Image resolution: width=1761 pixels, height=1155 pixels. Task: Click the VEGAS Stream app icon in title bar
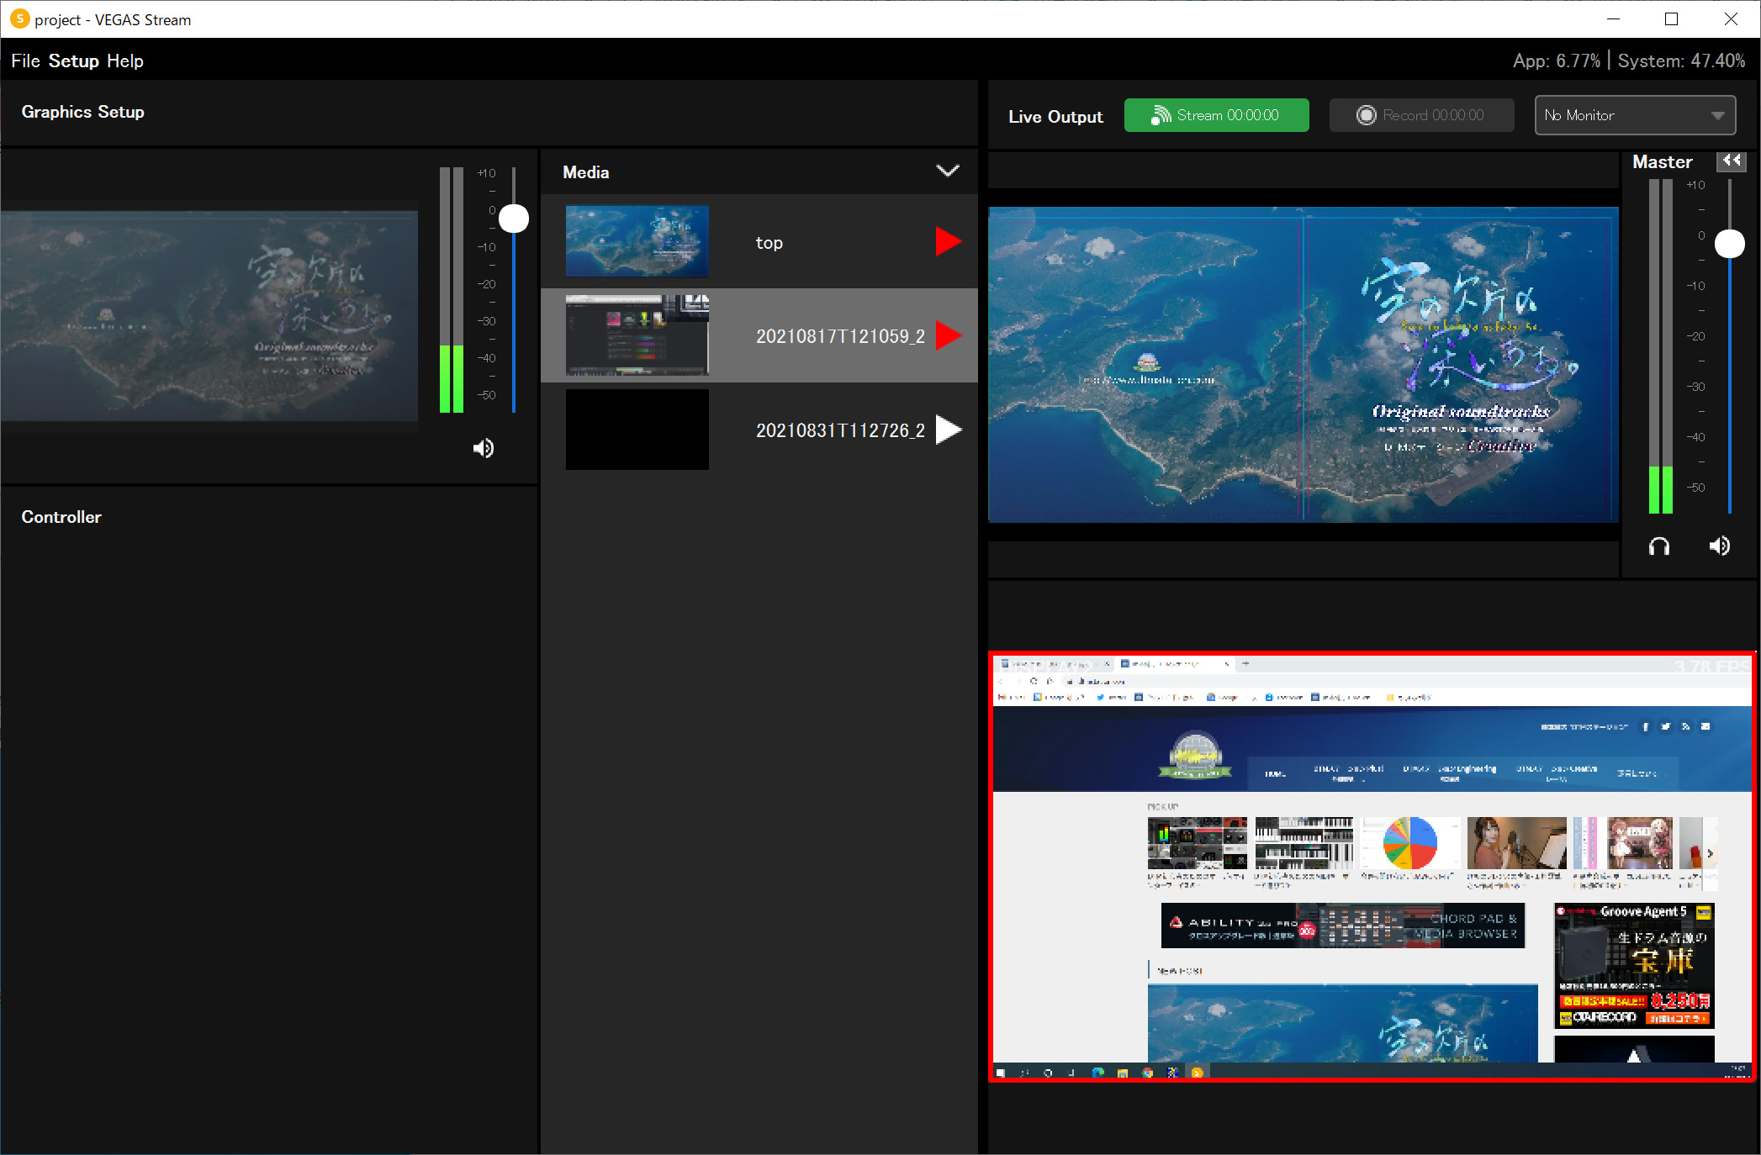coord(19,18)
